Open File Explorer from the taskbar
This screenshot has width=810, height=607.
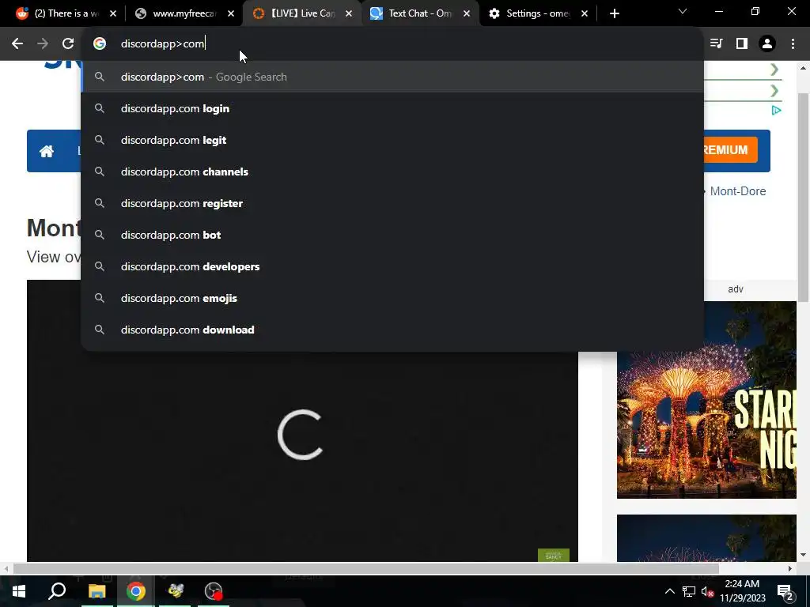pos(97,591)
